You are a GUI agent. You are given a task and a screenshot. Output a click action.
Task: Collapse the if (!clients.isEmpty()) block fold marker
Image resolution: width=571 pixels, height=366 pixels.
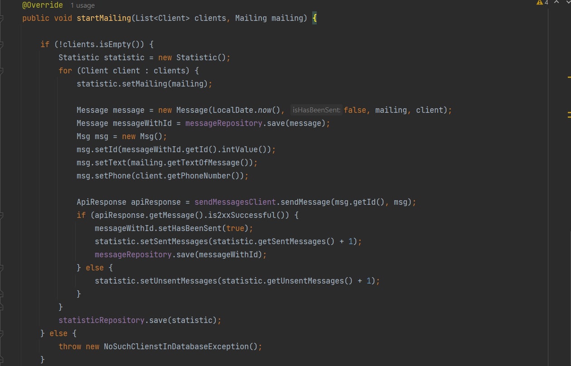[x=1, y=44]
